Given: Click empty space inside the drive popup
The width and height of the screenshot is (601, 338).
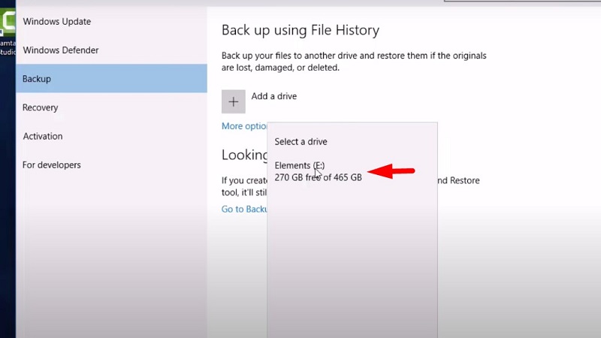Looking at the screenshot, I should point(352,263).
